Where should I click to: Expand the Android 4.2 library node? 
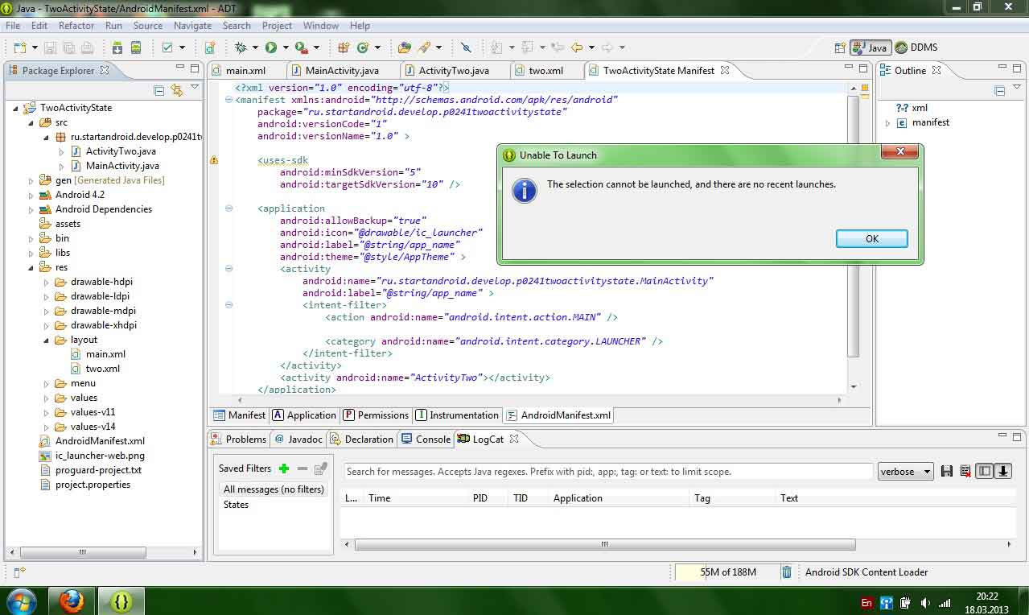pos(31,195)
